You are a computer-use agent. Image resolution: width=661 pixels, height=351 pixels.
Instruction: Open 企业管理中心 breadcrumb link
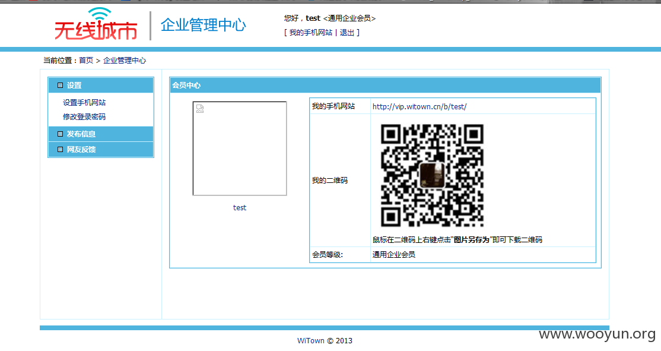tap(125, 61)
